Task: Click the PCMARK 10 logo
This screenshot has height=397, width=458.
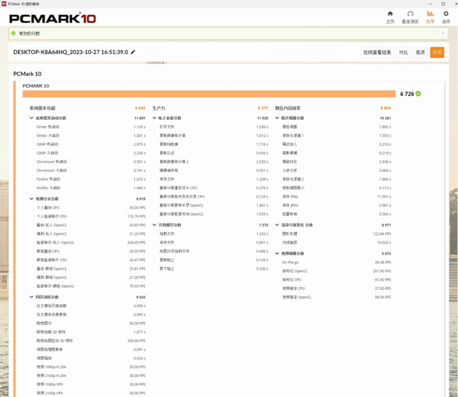Action: (53, 19)
